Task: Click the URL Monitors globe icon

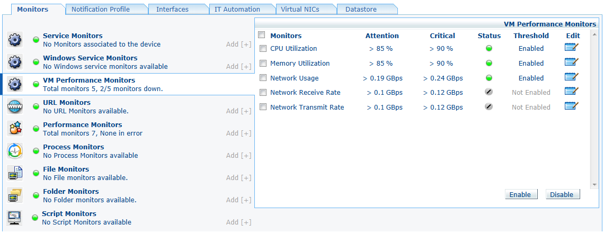Action: tap(15, 106)
